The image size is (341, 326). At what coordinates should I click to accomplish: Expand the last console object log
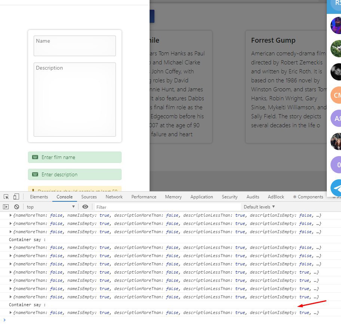[10, 313]
